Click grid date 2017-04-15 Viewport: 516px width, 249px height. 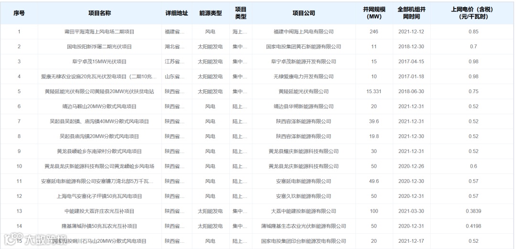(x=411, y=62)
